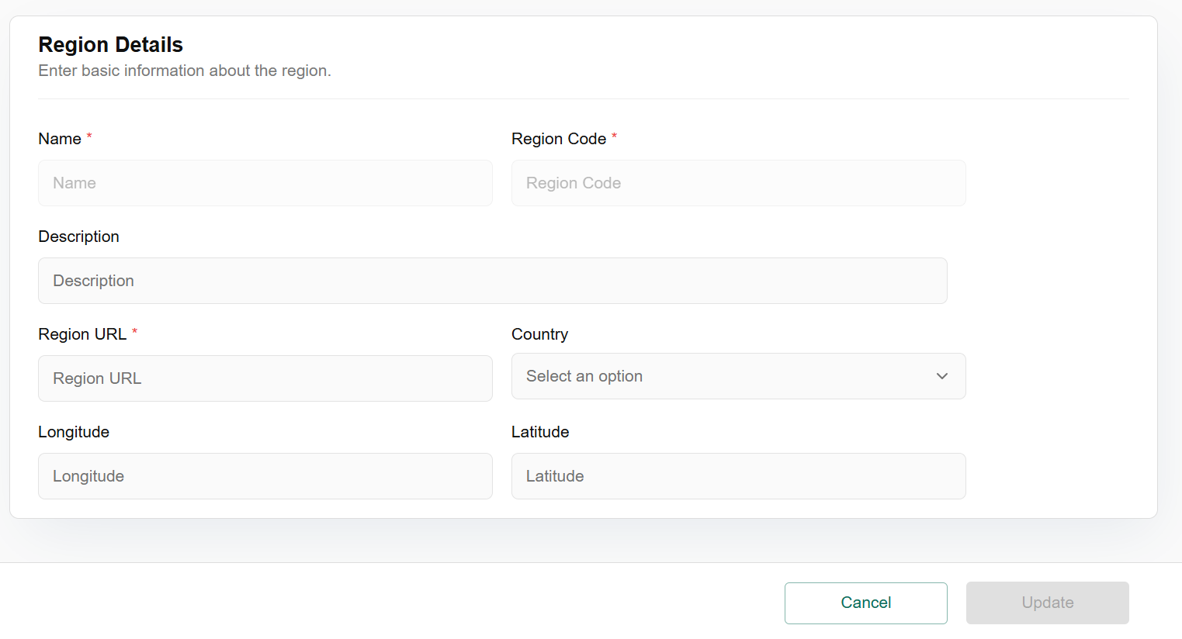
Task: Click the "Longitude" field label
Action: [74, 432]
